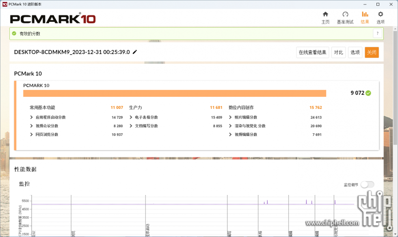The height and width of the screenshot is (237, 398).
Task: Click the result name DESKTOP-8CDMKM9 text
Action: pos(72,52)
